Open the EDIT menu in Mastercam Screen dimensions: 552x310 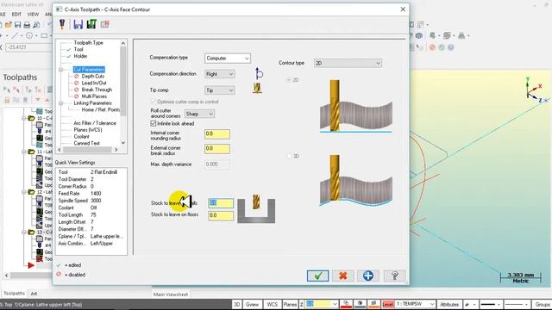tap(16, 15)
